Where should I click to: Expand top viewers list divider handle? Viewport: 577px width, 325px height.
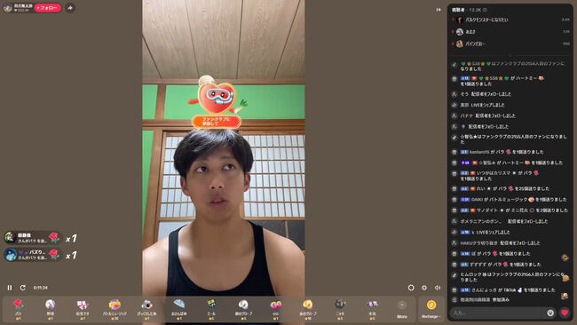[510, 55]
